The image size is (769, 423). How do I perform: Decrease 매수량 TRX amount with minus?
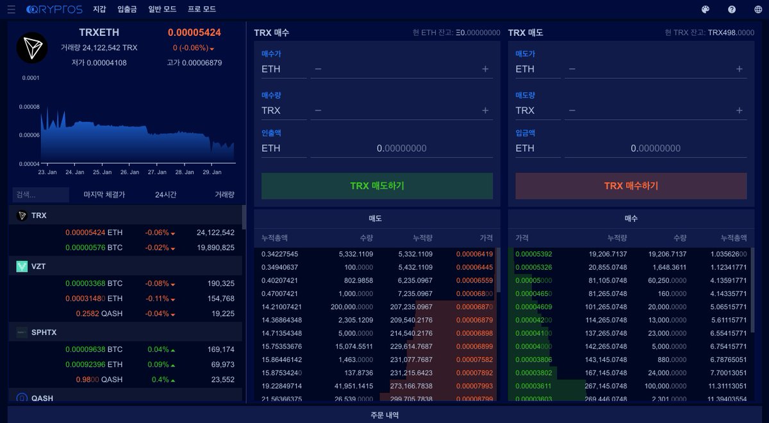[x=318, y=110]
